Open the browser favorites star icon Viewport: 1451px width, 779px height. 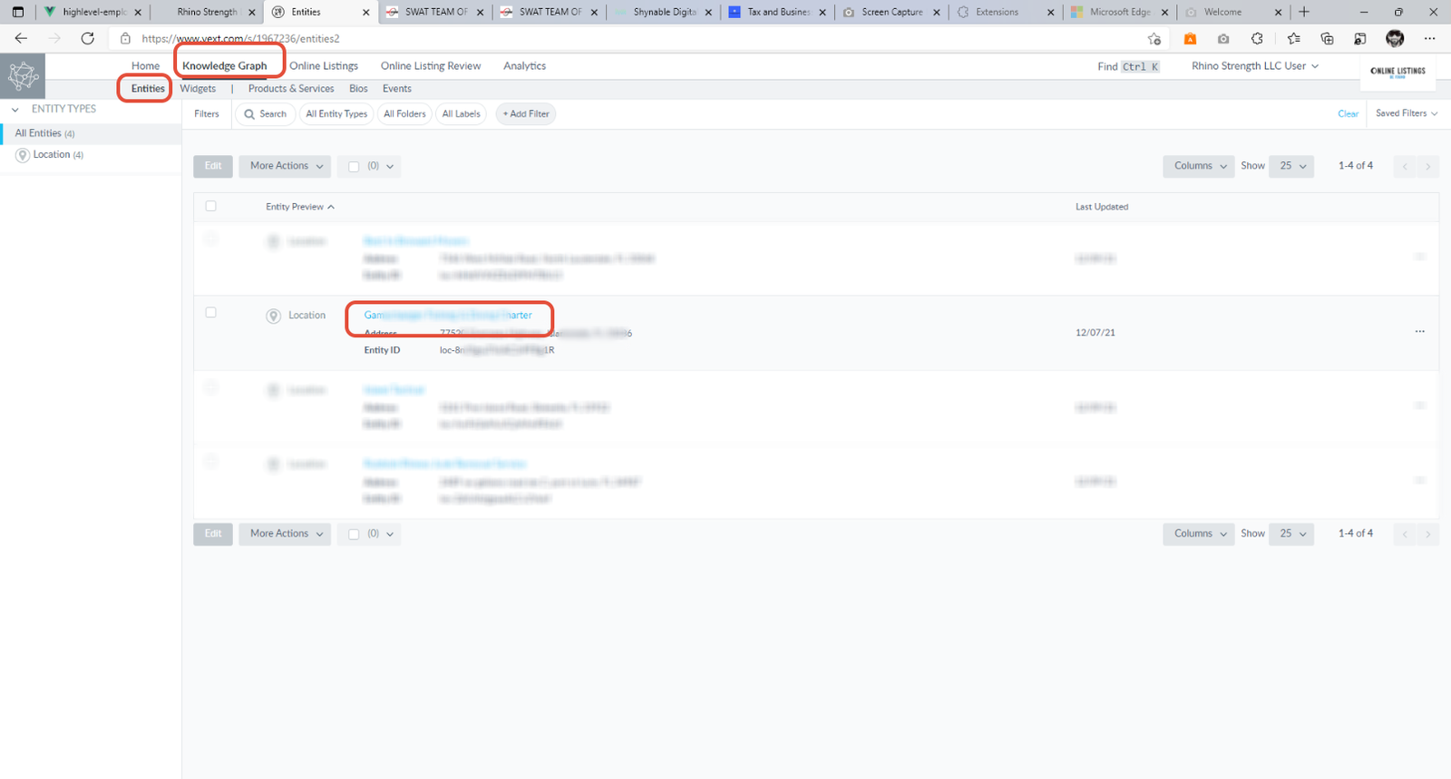(1293, 38)
